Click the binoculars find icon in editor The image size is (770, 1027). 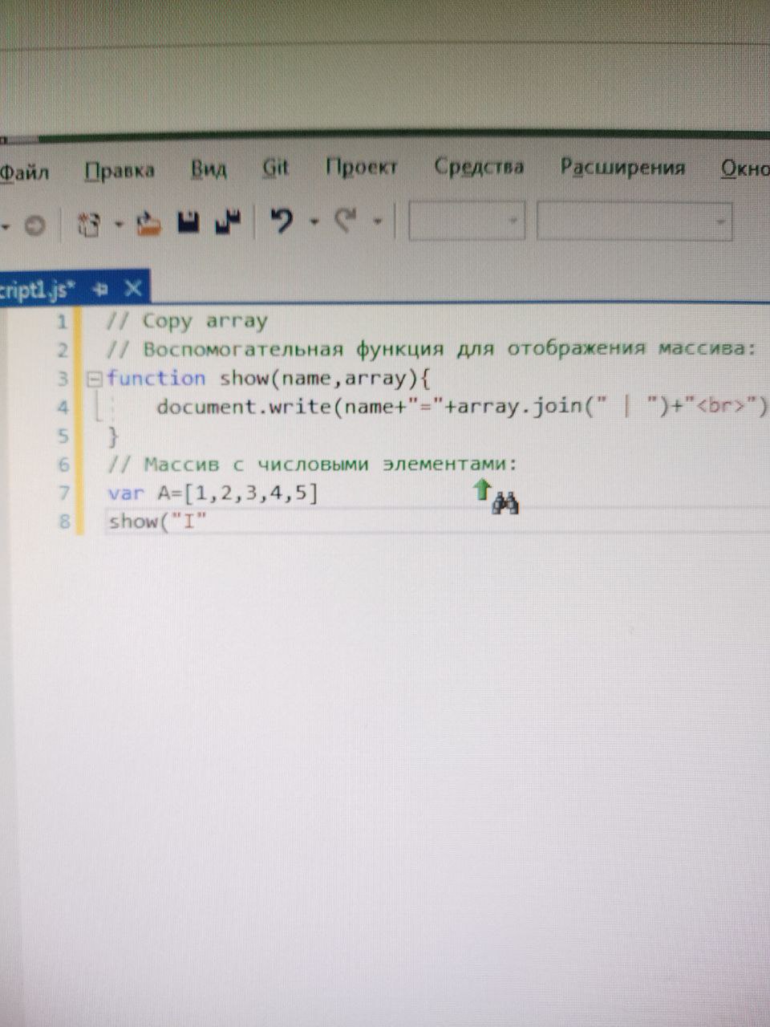[x=505, y=503]
